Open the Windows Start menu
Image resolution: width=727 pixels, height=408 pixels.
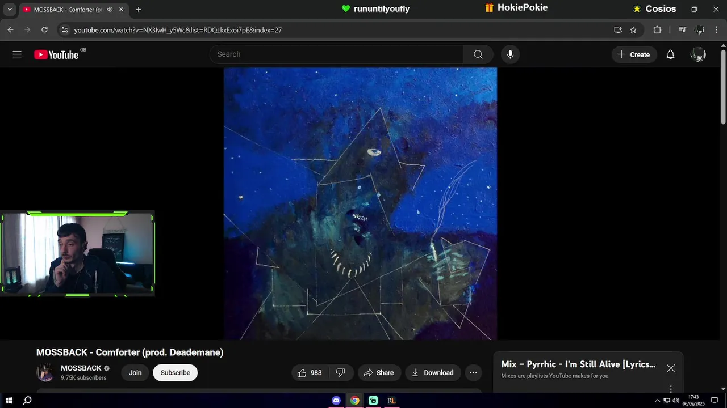pyautogui.click(x=9, y=401)
